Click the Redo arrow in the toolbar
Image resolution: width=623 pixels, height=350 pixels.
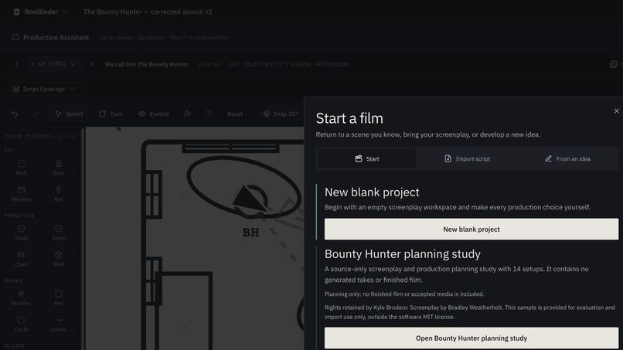36,114
